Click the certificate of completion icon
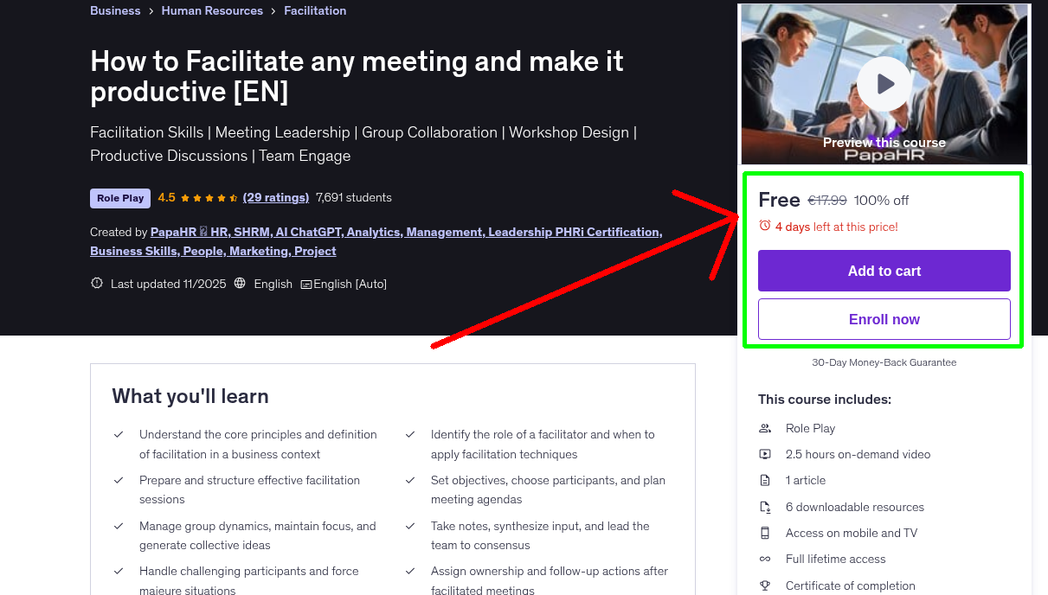The width and height of the screenshot is (1048, 595). click(x=765, y=585)
